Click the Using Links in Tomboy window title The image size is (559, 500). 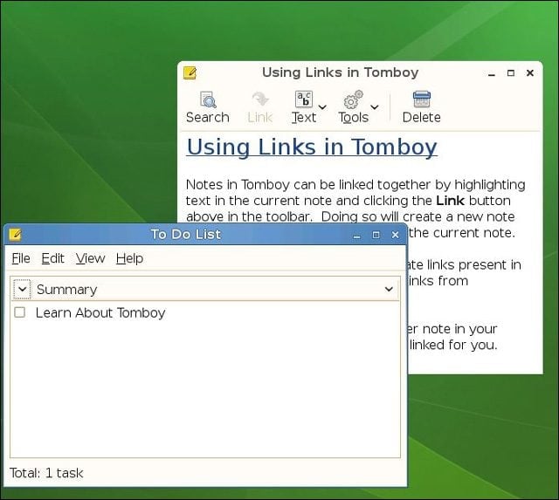point(340,72)
